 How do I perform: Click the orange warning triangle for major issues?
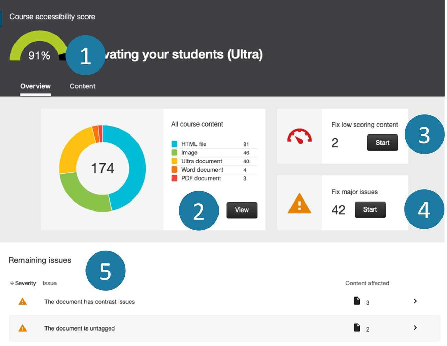299,203
